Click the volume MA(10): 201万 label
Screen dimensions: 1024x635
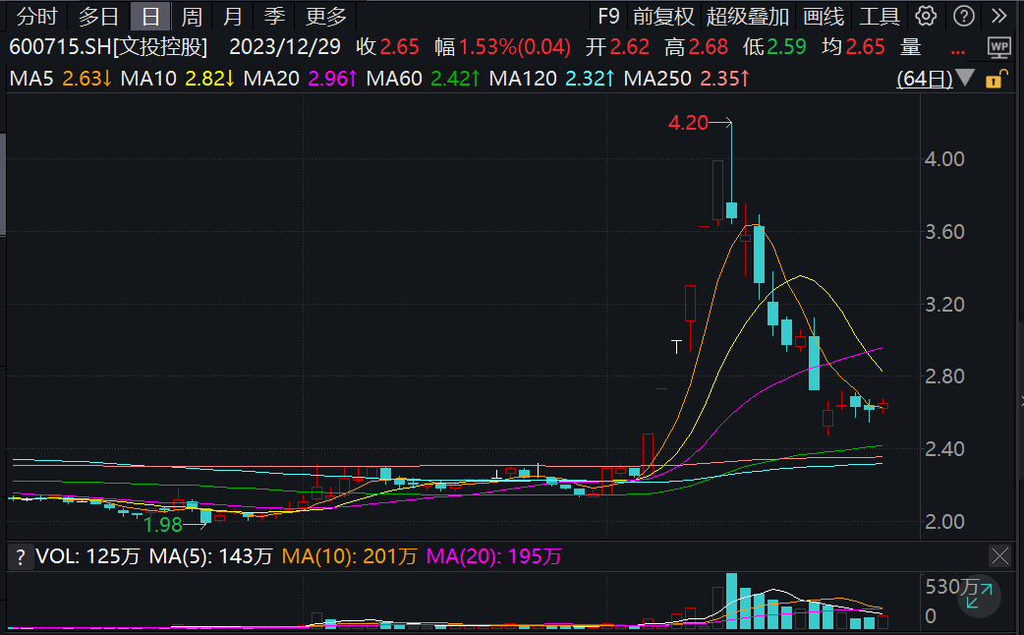[350, 556]
